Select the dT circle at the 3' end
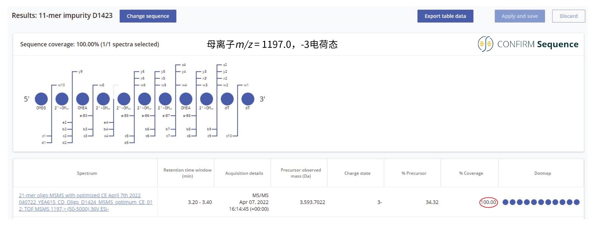The height and width of the screenshot is (226, 595). tap(248, 99)
